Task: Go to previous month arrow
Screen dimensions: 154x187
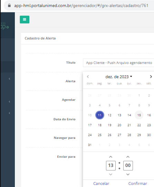Action: [x=88, y=77]
